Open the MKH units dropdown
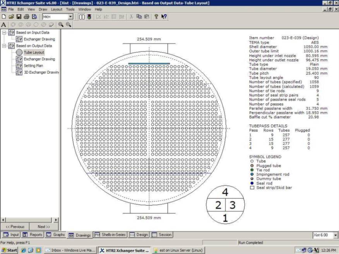 tap(70, 17)
